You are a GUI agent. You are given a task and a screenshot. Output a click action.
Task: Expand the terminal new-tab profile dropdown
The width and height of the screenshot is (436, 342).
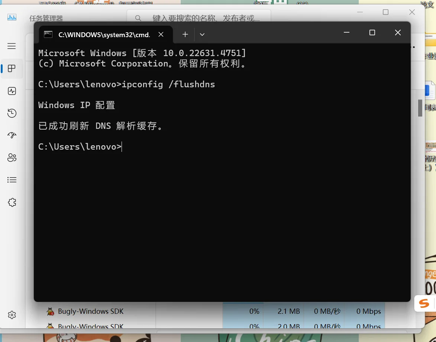[202, 35]
